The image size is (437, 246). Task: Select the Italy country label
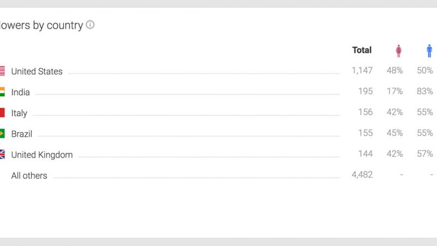pyautogui.click(x=19, y=113)
